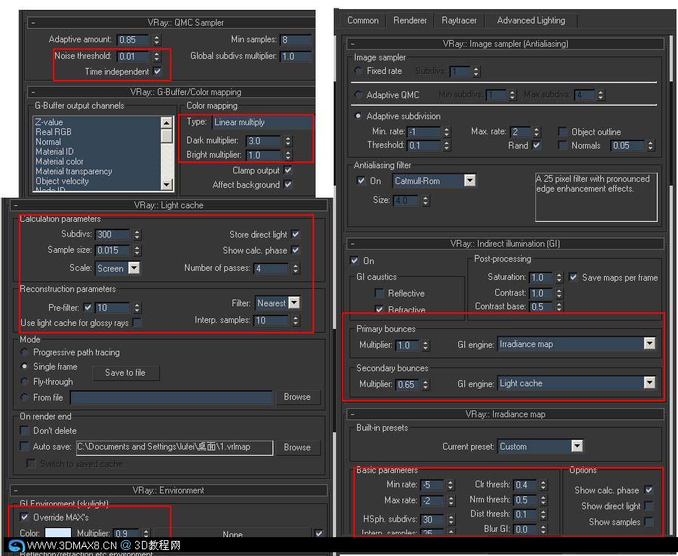Click the None environment map button
The height and width of the screenshot is (556, 678).
tap(233, 534)
